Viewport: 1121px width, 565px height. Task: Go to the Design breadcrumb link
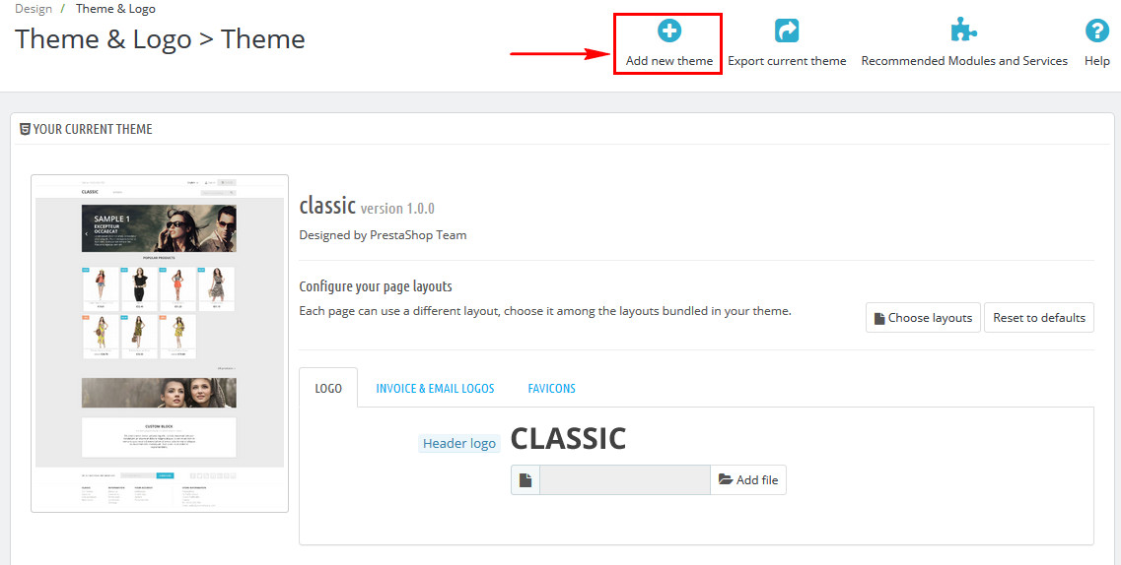(34, 9)
